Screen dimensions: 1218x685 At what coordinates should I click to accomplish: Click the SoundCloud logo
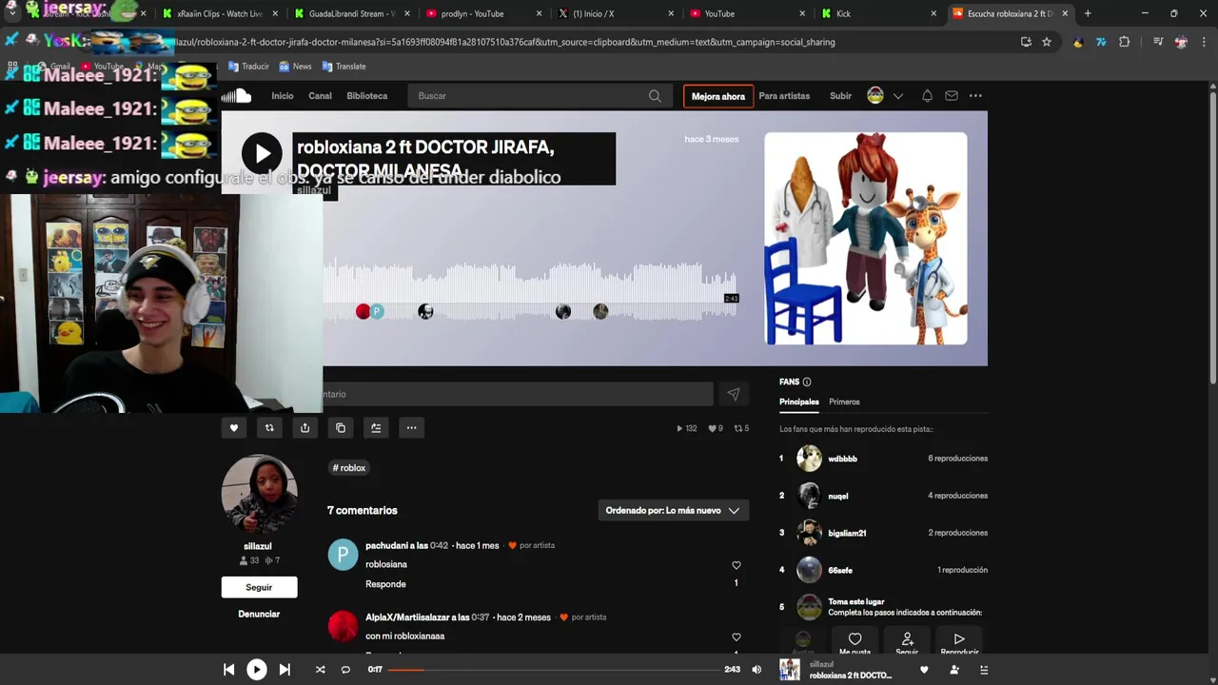[237, 96]
